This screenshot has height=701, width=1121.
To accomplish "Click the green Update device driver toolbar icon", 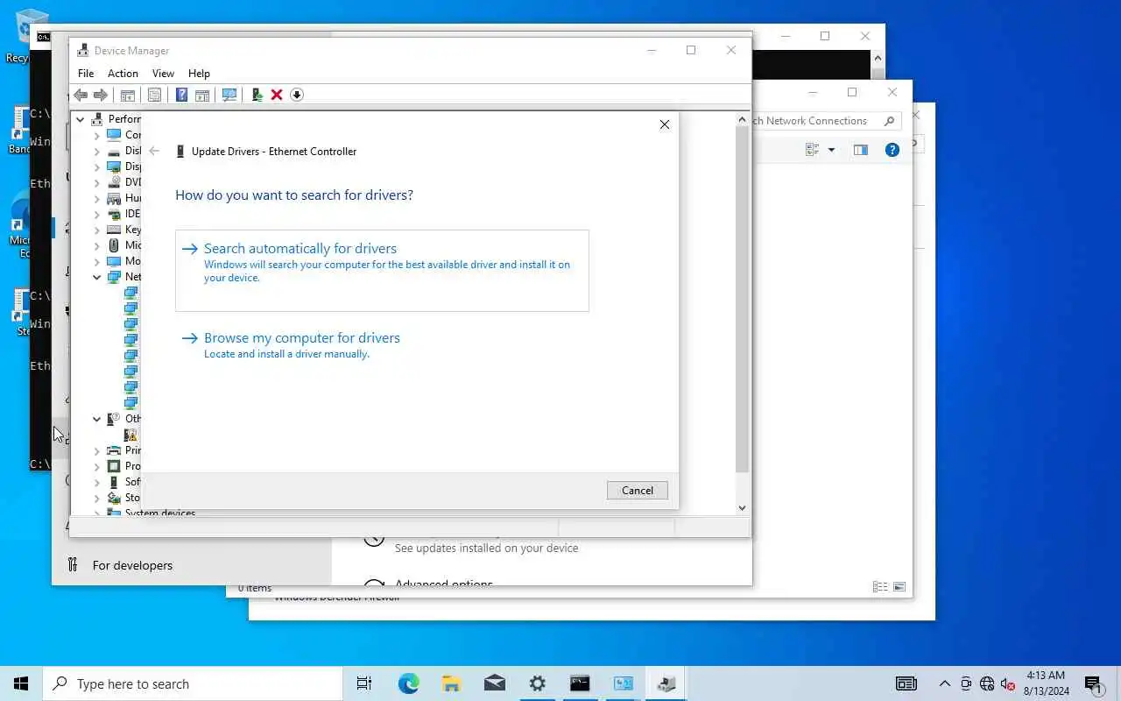I will (x=257, y=95).
